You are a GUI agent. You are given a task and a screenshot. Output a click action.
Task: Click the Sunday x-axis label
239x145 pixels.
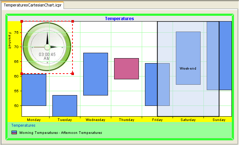(x=219, y=120)
